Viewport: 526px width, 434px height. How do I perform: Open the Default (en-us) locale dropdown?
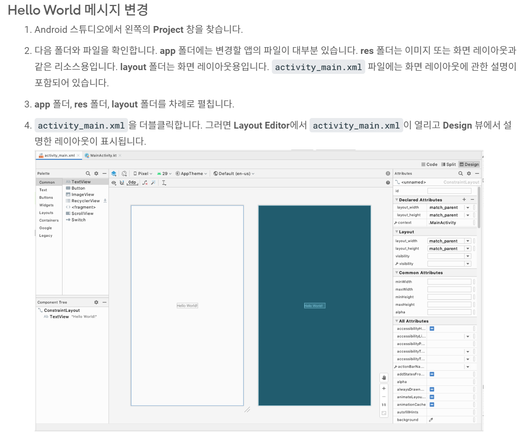point(234,173)
